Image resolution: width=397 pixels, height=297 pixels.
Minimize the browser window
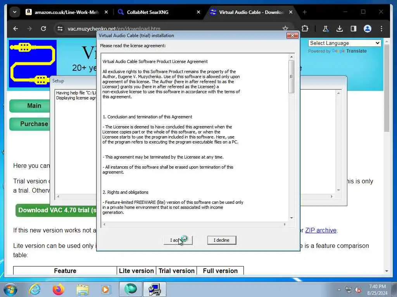pos(345,12)
